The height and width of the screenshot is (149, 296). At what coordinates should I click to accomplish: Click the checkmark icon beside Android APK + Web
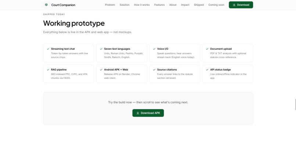pos(101,70)
